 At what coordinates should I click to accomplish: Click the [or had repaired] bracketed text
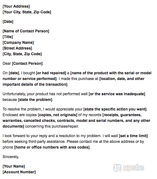pos(51,73)
